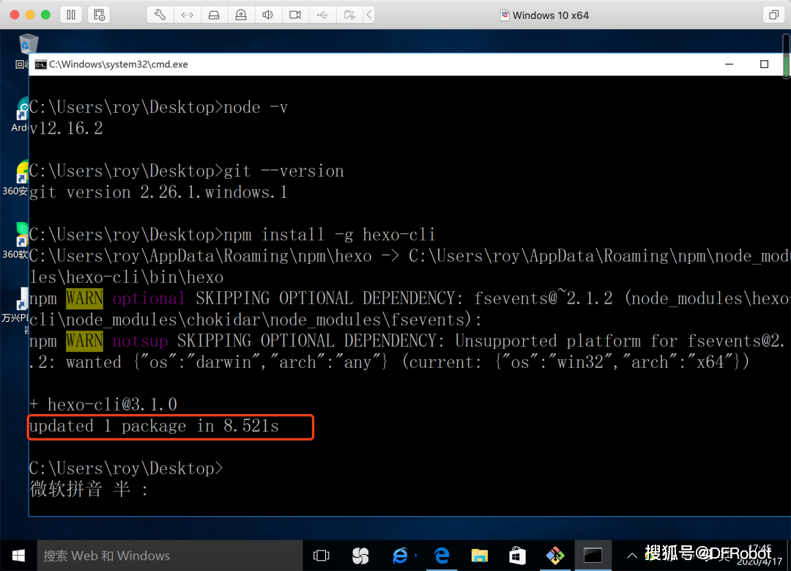Click the last C:\Users\roy\Desktop> prompt
Image resolution: width=791 pixels, height=571 pixels.
[126, 468]
